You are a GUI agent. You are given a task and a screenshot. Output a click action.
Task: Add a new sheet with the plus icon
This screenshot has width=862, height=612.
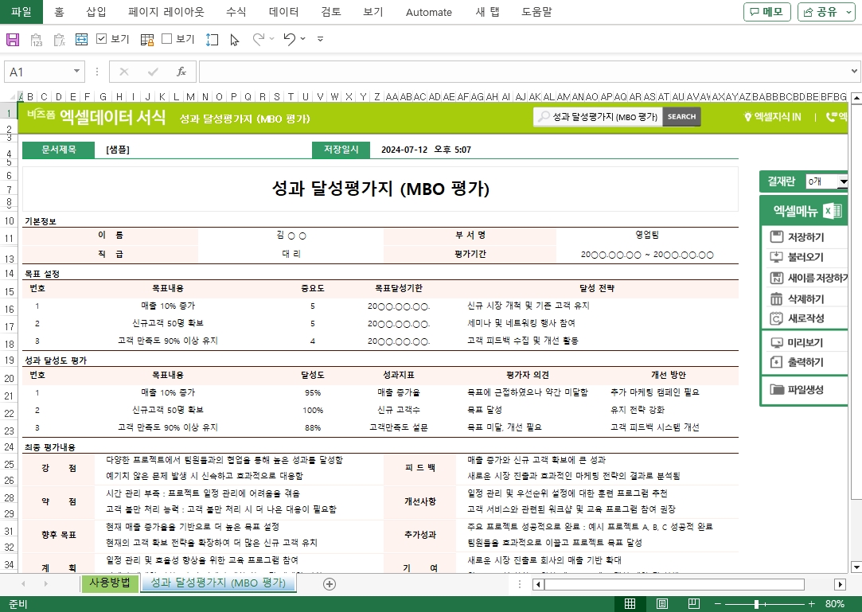[x=330, y=583]
